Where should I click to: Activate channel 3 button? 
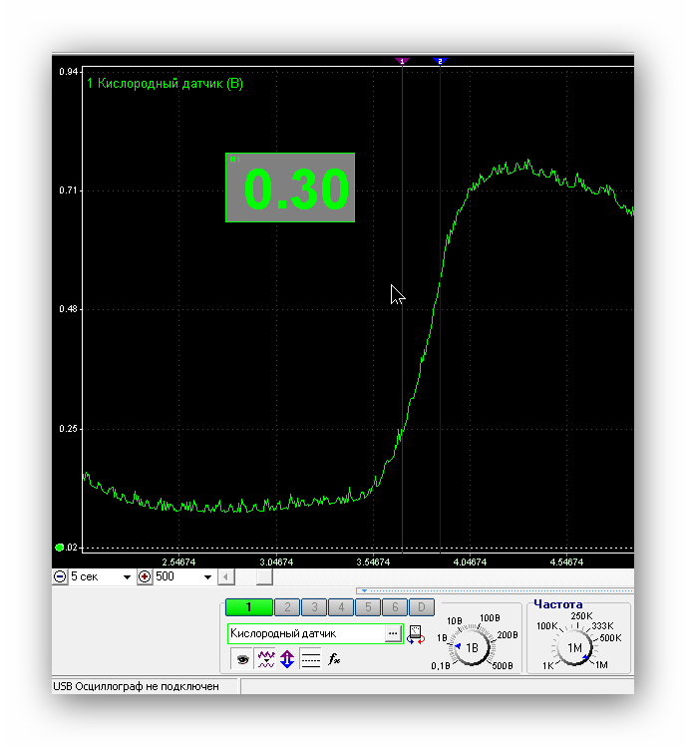314,607
